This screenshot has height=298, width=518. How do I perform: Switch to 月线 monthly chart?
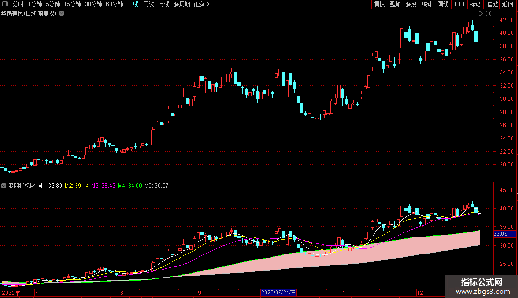click(x=164, y=4)
